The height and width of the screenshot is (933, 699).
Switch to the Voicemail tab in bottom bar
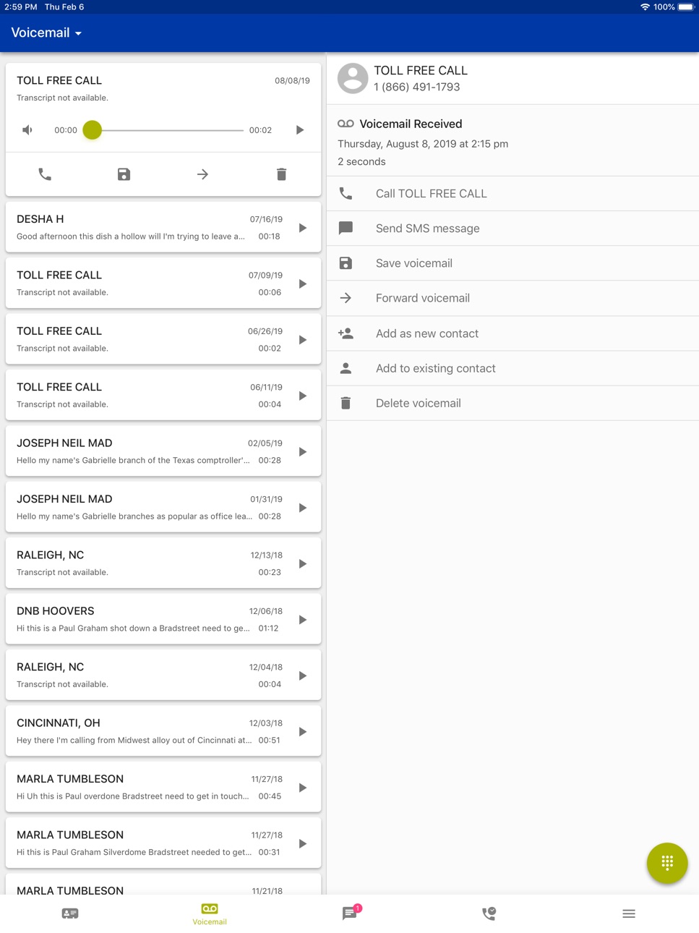210,914
